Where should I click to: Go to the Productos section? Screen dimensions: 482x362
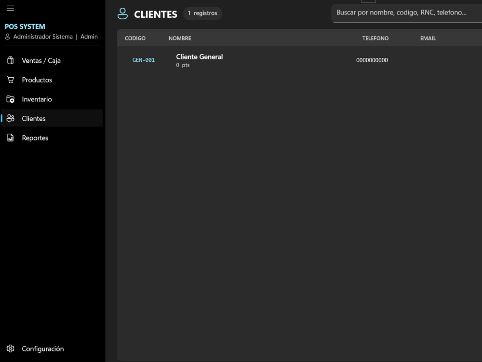point(52,80)
